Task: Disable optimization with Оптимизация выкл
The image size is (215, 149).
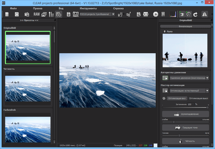Action: point(199,98)
